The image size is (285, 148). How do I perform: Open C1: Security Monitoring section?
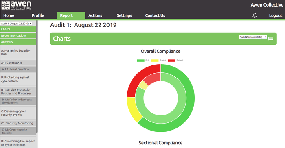click(x=18, y=123)
